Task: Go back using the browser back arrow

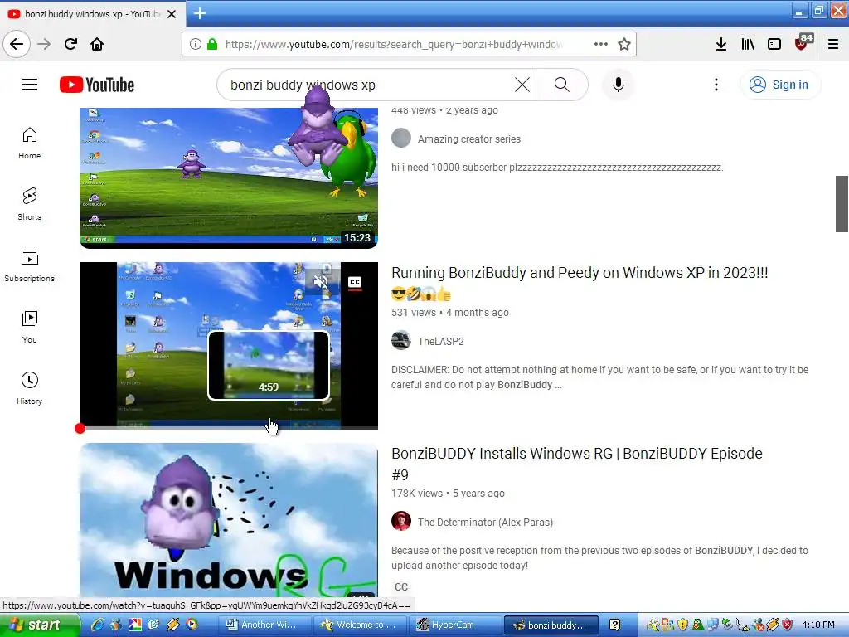Action: coord(17,44)
